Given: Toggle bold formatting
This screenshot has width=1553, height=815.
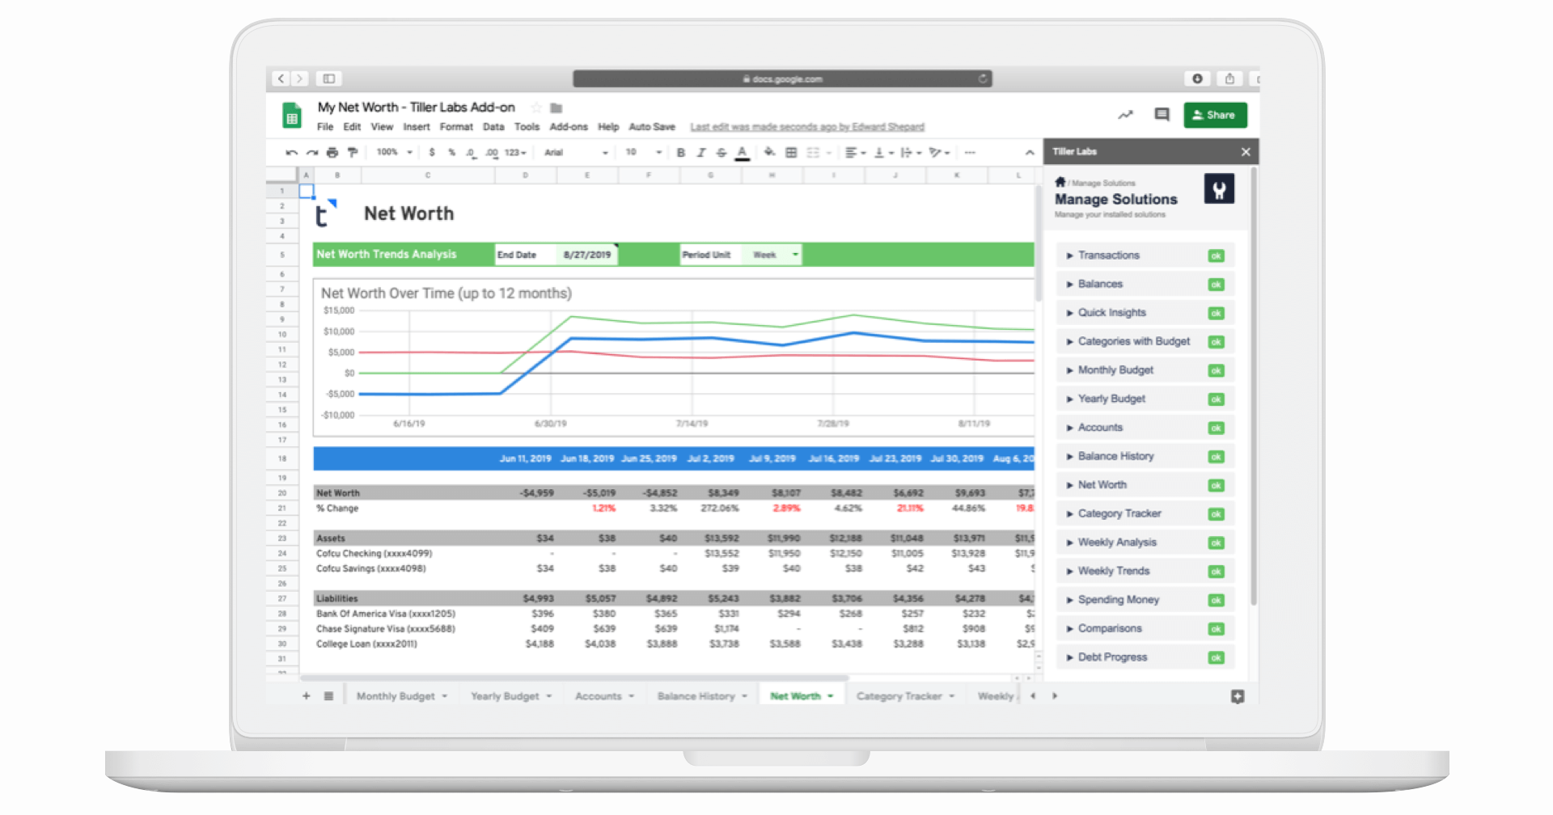Looking at the screenshot, I should coord(681,152).
